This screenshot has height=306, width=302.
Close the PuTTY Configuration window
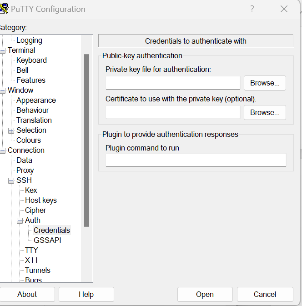pyautogui.click(x=284, y=9)
